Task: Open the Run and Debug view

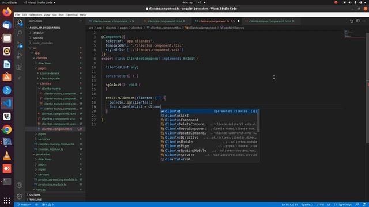Action: pyautogui.click(x=20, y=56)
